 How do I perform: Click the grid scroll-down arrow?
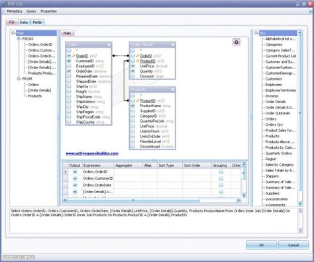coord(244,195)
